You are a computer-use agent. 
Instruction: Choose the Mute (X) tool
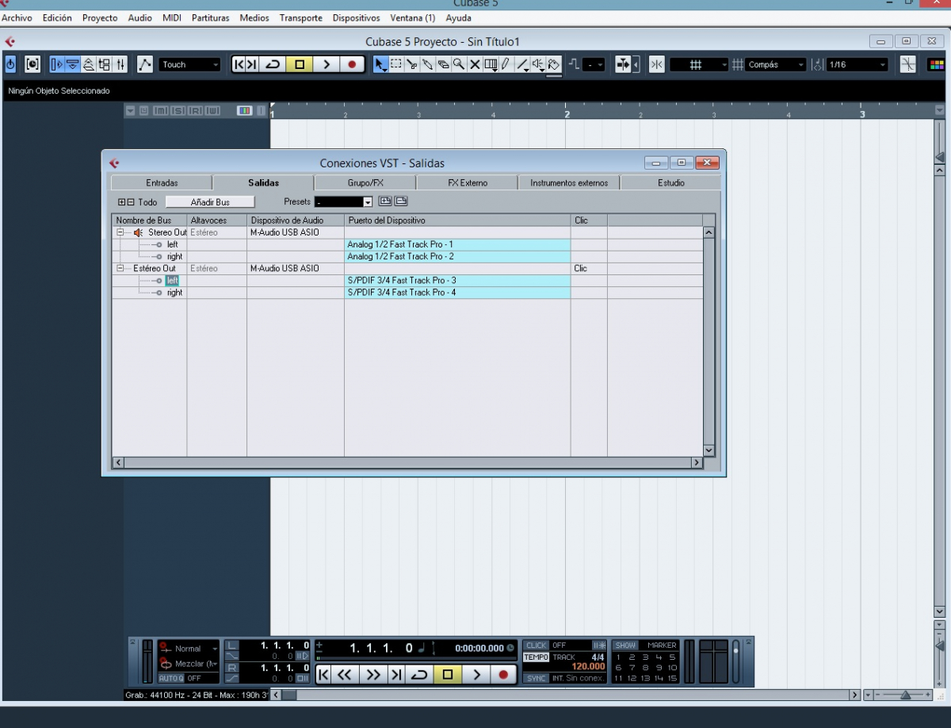pos(475,65)
